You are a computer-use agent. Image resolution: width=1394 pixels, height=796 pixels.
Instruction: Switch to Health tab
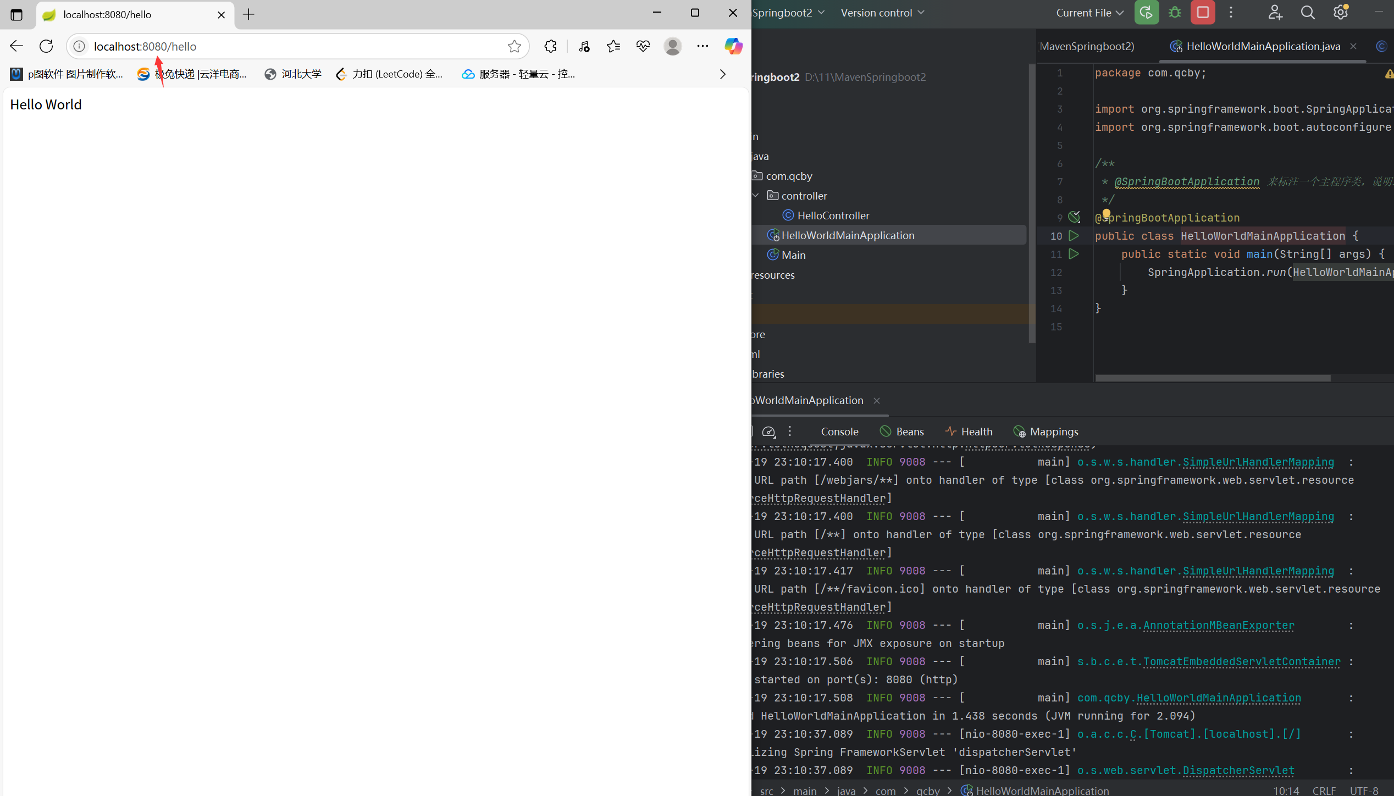[x=969, y=432]
